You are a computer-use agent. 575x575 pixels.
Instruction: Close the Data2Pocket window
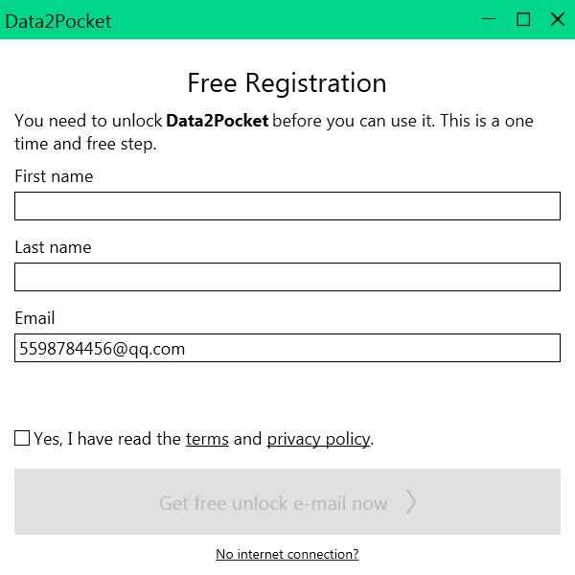(x=557, y=19)
